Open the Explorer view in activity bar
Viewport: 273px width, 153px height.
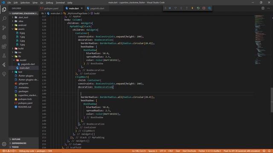coord(4,9)
